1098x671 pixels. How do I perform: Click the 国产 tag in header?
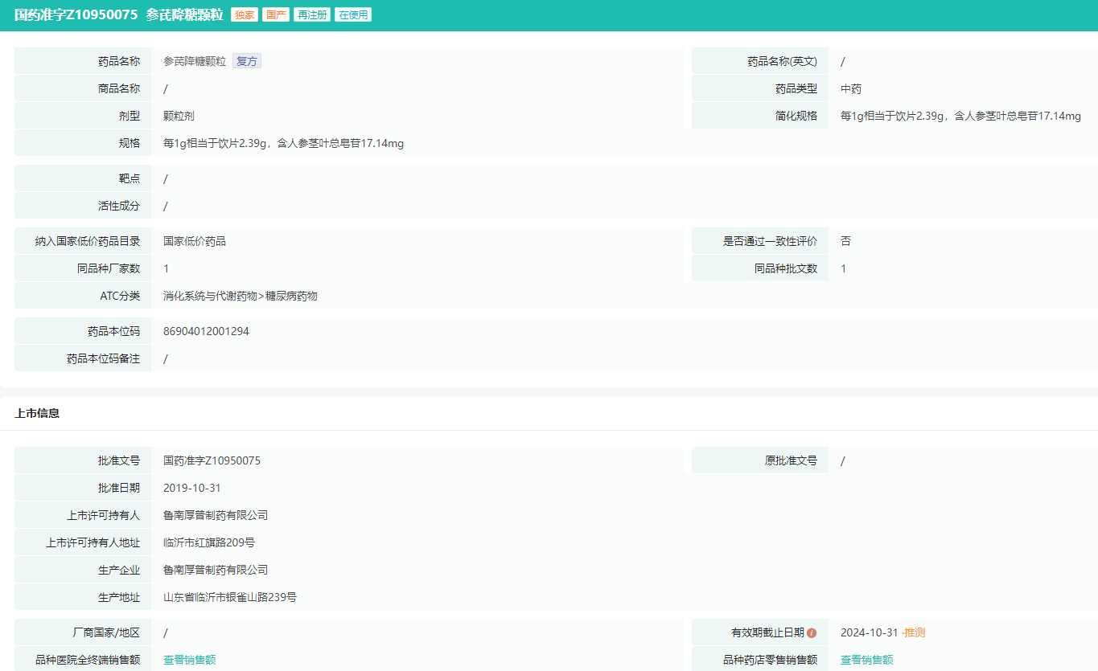(x=275, y=14)
